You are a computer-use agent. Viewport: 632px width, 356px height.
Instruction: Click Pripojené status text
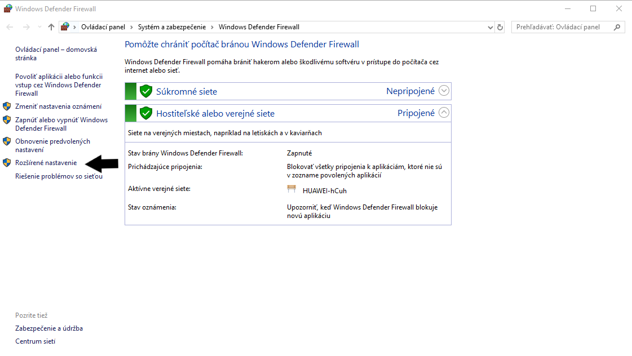point(416,113)
